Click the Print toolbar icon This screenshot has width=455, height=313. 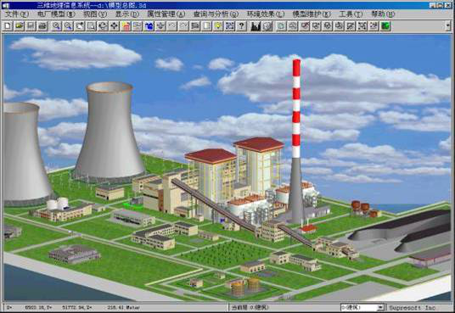(x=42, y=26)
